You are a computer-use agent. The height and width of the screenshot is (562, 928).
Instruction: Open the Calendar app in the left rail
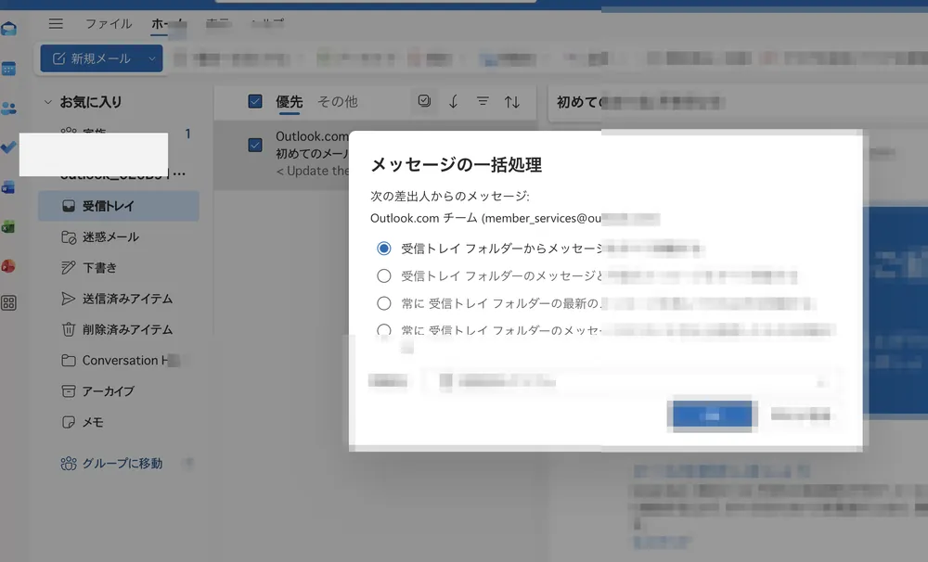pos(9,69)
